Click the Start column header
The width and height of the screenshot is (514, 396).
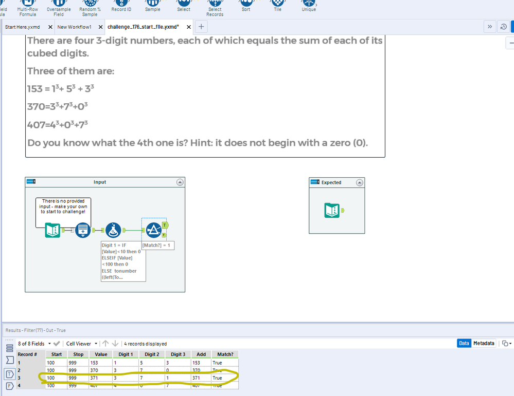point(57,354)
